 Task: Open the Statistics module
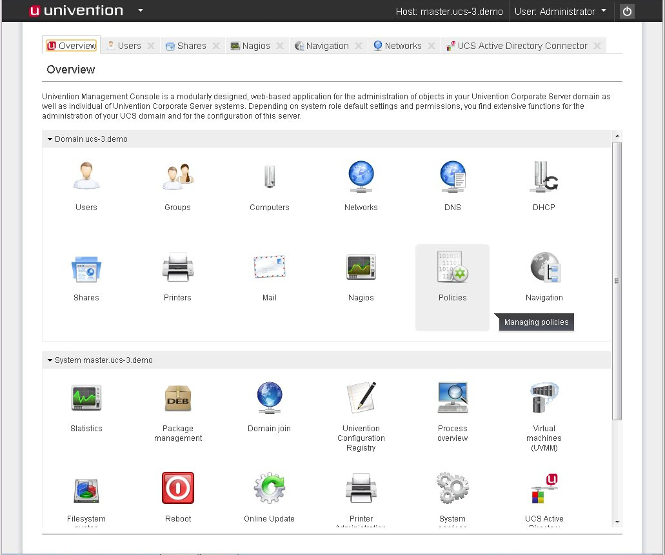pyautogui.click(x=86, y=397)
